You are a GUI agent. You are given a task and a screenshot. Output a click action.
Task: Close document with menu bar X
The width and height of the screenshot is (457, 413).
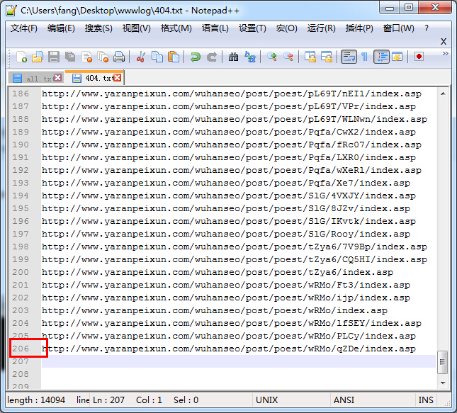pyautogui.click(x=444, y=41)
